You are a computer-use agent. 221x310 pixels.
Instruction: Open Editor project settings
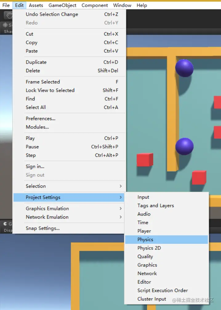(x=167, y=282)
